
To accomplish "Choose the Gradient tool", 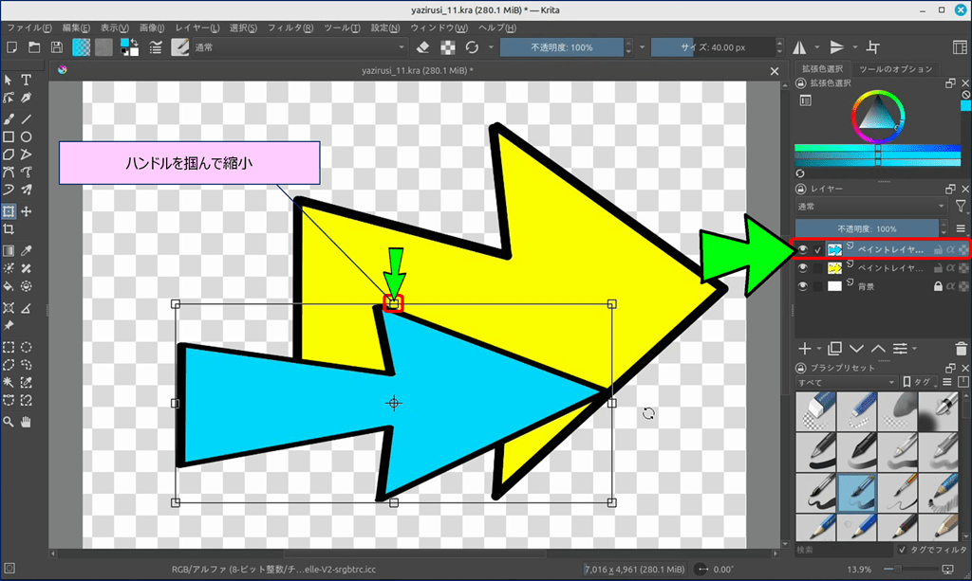I will click(x=9, y=250).
